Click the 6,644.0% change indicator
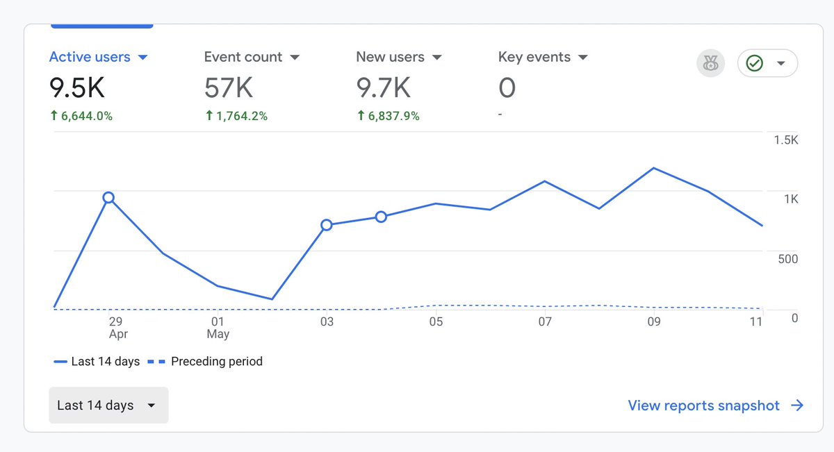 81,116
